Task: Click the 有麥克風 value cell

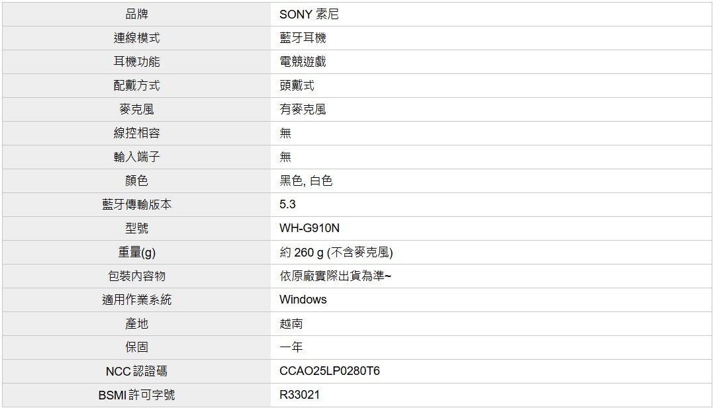Action: click(303, 110)
